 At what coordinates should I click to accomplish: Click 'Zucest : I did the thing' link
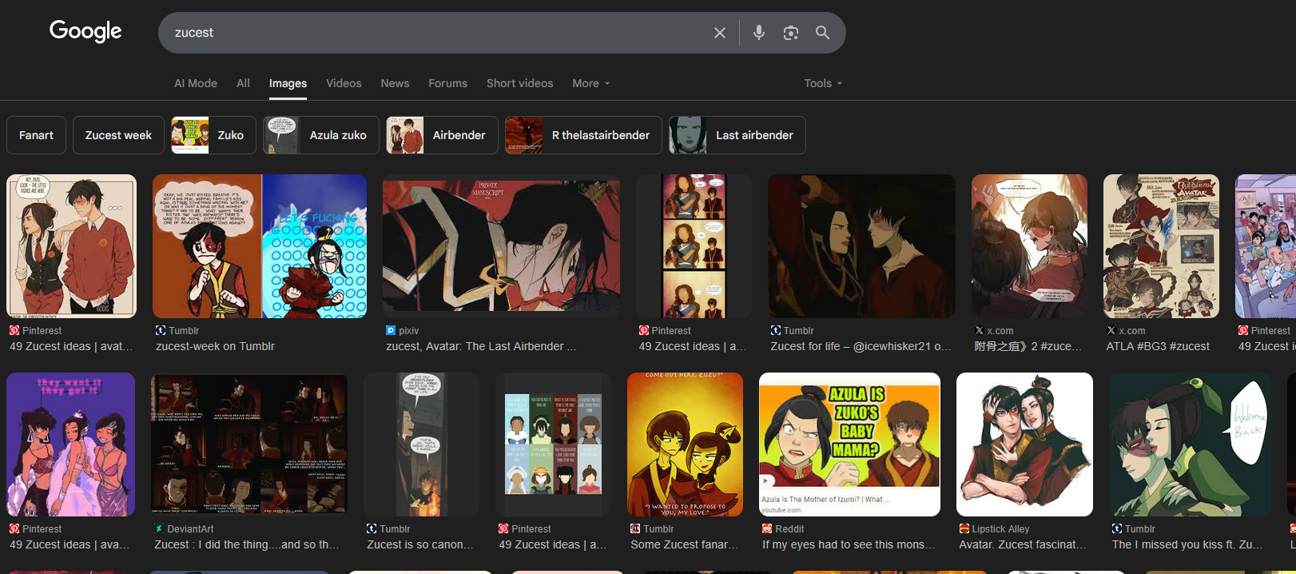point(247,544)
